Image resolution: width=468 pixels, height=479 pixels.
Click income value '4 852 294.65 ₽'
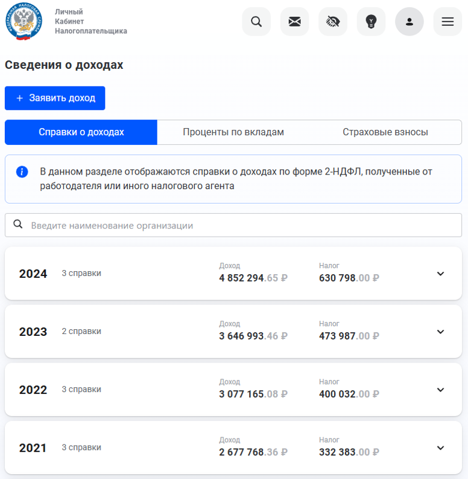[x=253, y=278]
